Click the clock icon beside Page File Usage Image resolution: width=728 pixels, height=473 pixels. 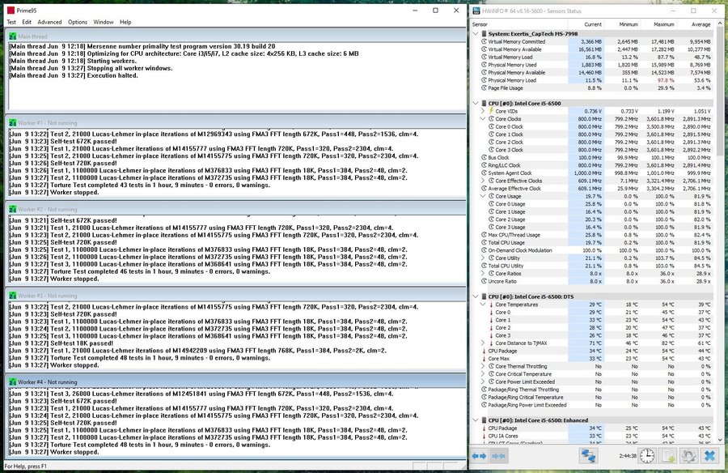484,88
